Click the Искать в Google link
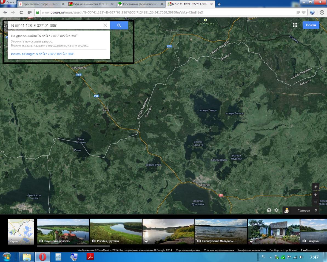This screenshot has width=327, height=262. tap(42, 54)
